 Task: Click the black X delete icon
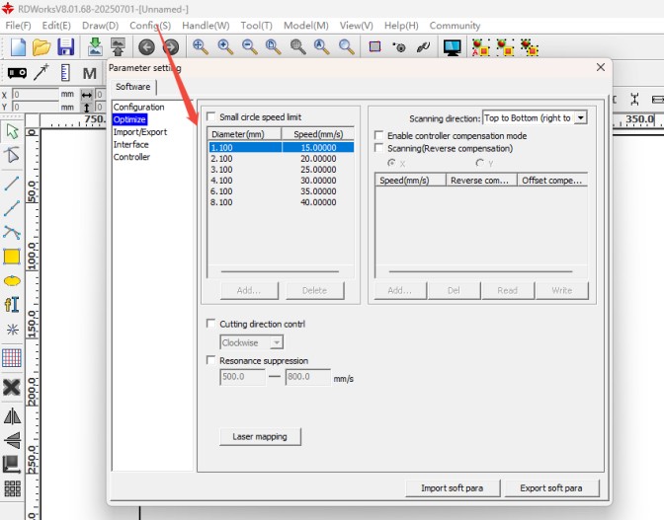pyautogui.click(x=12, y=387)
